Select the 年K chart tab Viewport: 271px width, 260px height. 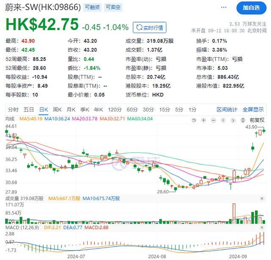click(x=98, y=110)
